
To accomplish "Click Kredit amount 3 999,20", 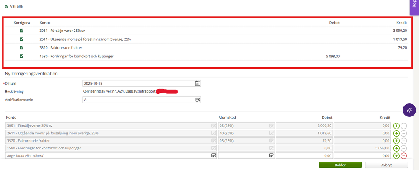I will coord(400,31).
